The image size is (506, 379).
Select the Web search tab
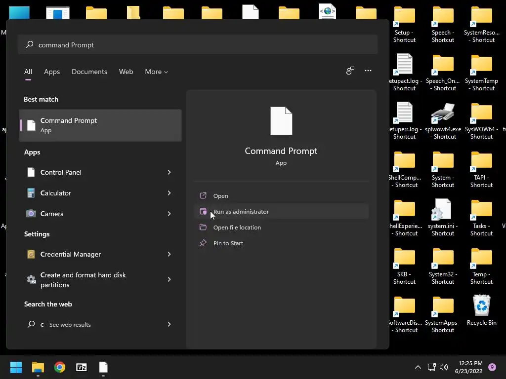(126, 72)
